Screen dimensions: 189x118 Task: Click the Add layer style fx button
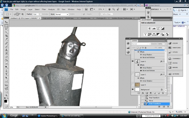tap(143, 93)
